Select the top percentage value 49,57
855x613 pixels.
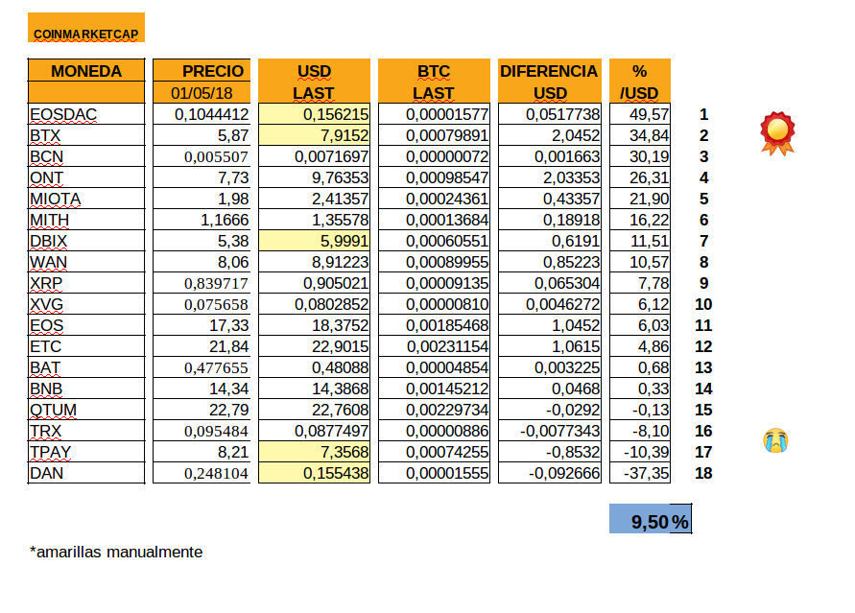click(640, 115)
